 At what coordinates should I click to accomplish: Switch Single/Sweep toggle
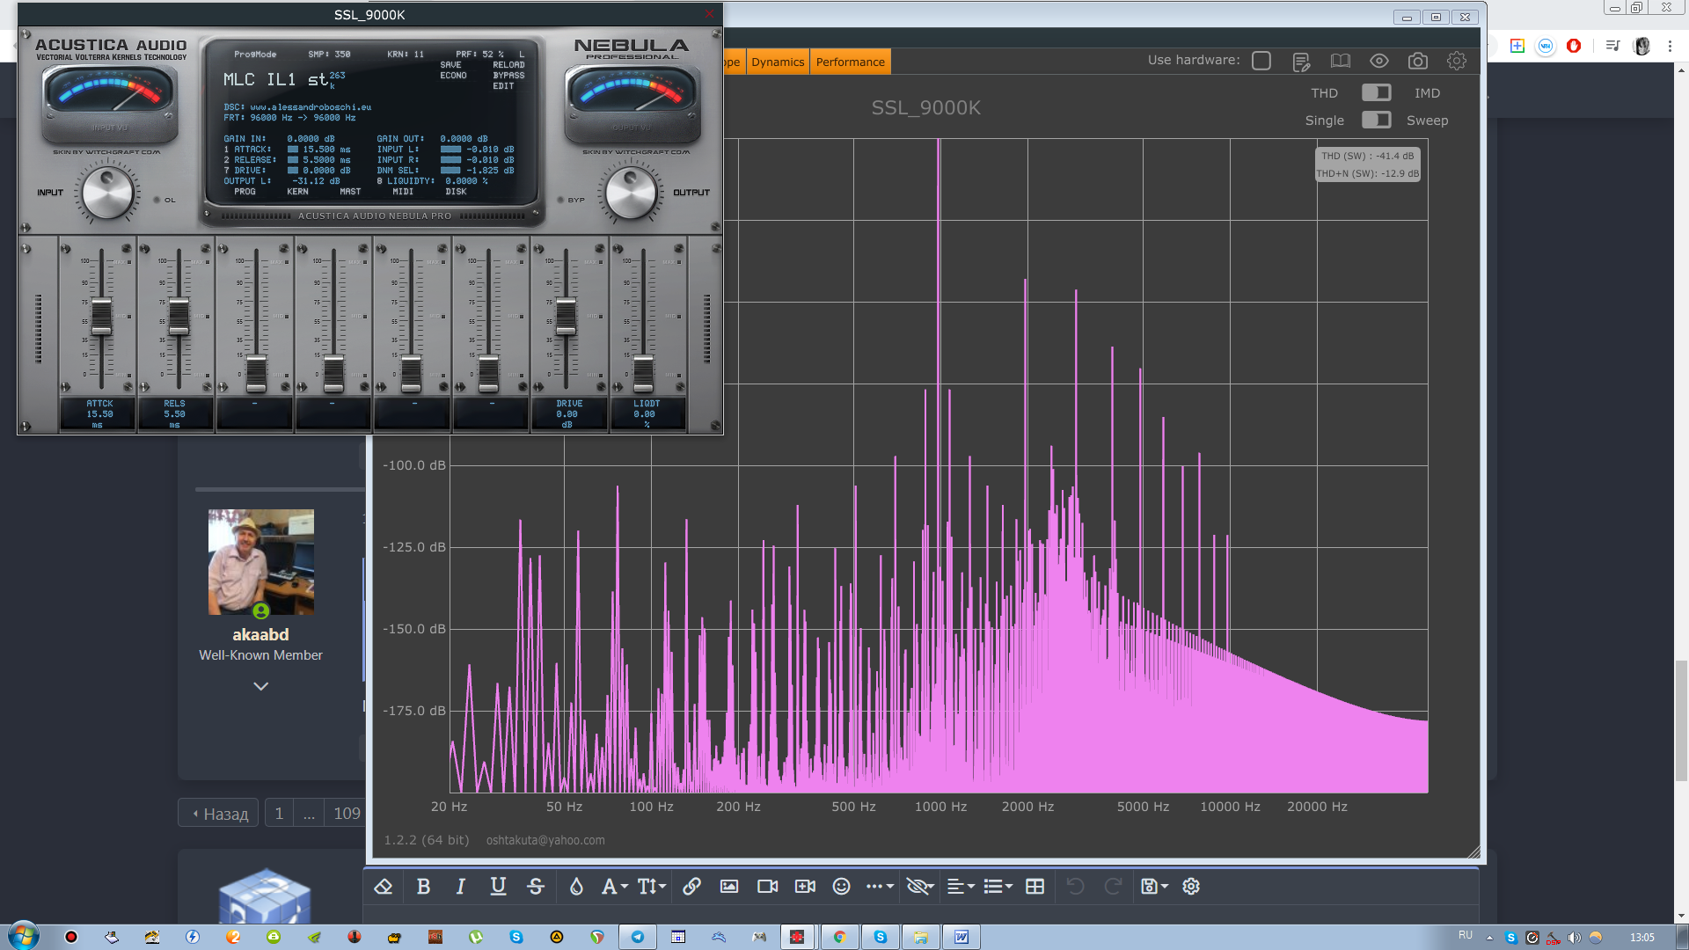coord(1376,120)
